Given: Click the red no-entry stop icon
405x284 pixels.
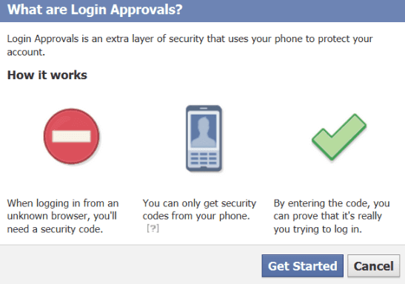Looking at the screenshot, I should click(72, 136).
